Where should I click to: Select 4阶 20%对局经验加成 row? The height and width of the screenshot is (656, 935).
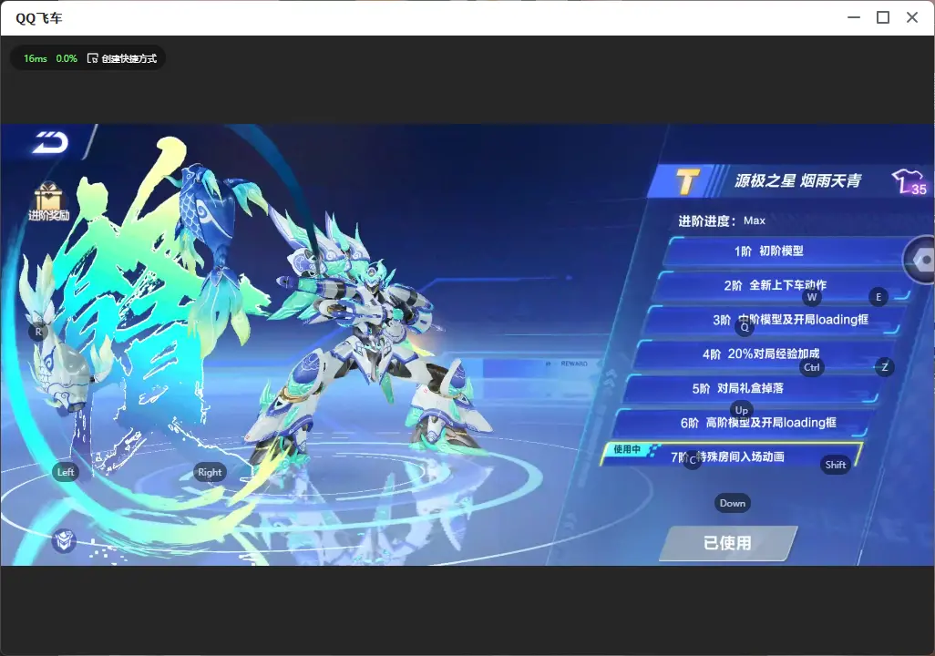click(764, 354)
